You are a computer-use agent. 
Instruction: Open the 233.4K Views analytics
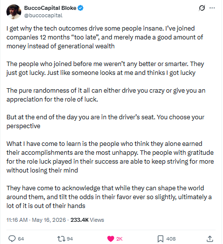point(87,220)
